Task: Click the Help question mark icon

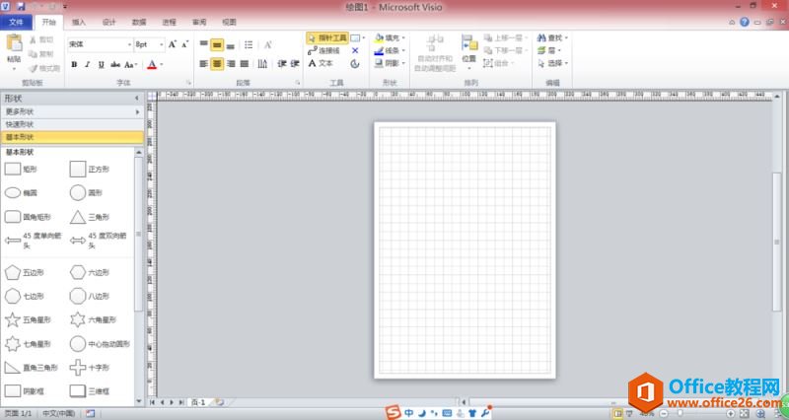Action: pyautogui.click(x=745, y=22)
